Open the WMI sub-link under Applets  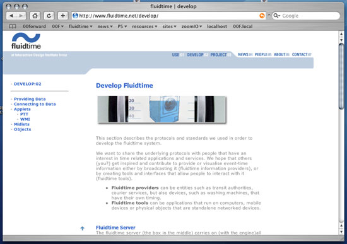[x=25, y=119]
